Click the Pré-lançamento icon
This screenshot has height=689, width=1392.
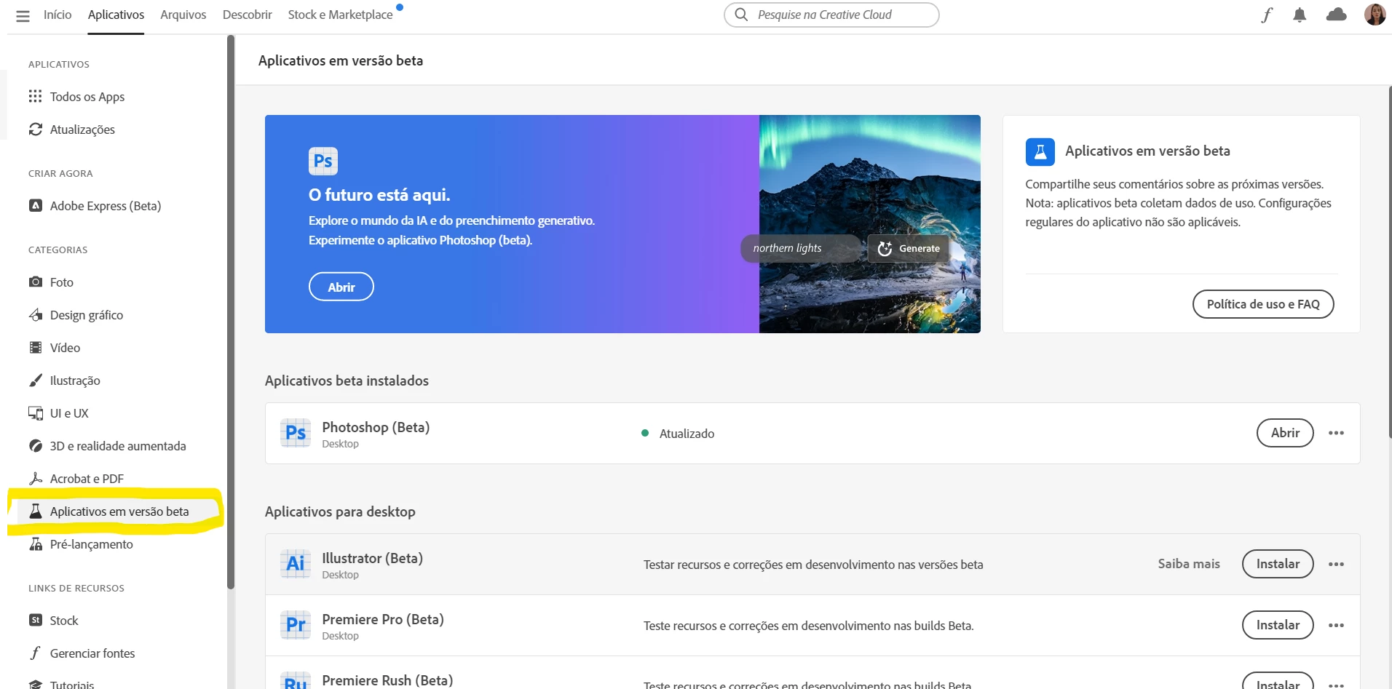[x=35, y=543]
